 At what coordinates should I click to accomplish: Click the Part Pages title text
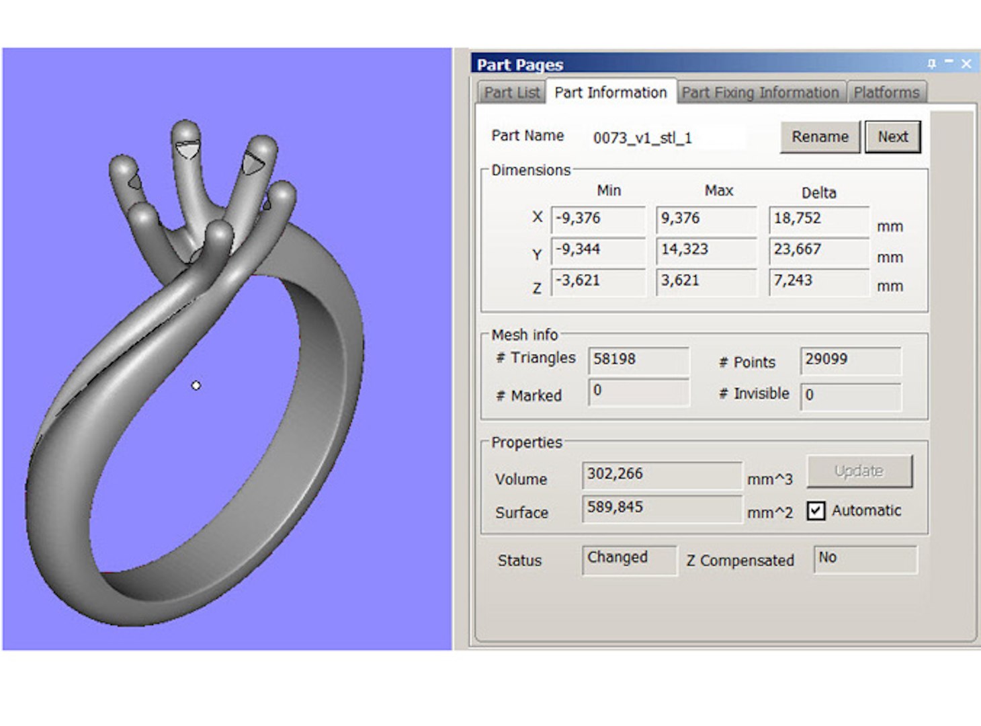click(520, 65)
